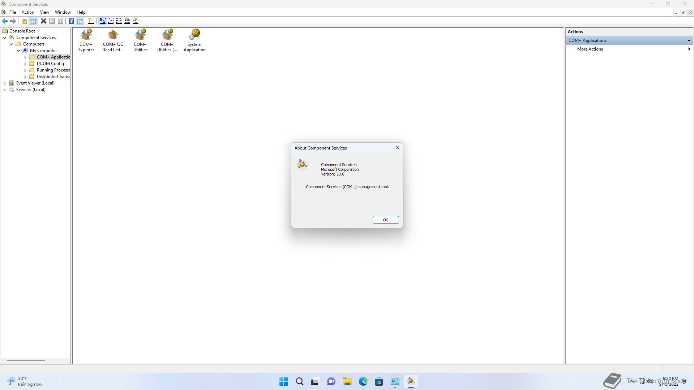Open the Action menu
This screenshot has width=694, height=390.
tap(28, 12)
